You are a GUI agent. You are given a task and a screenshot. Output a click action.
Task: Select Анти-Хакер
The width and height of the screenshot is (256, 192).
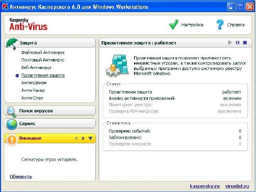click(33, 90)
